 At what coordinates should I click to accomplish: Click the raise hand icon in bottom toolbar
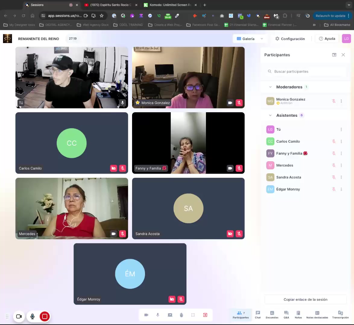click(x=182, y=315)
